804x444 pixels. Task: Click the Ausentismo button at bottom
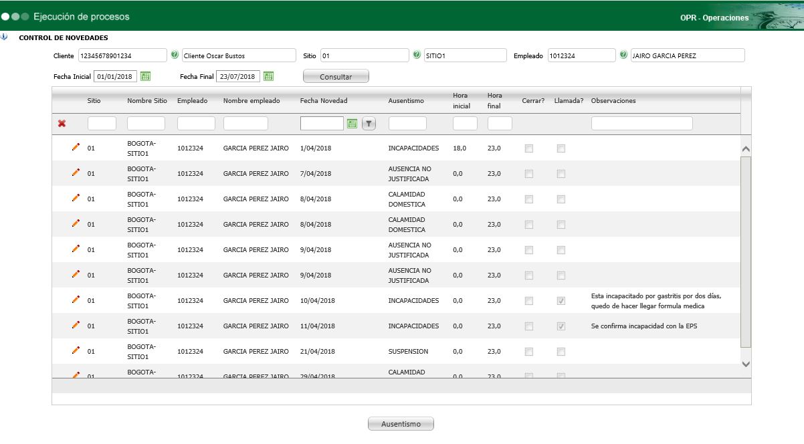pyautogui.click(x=401, y=424)
